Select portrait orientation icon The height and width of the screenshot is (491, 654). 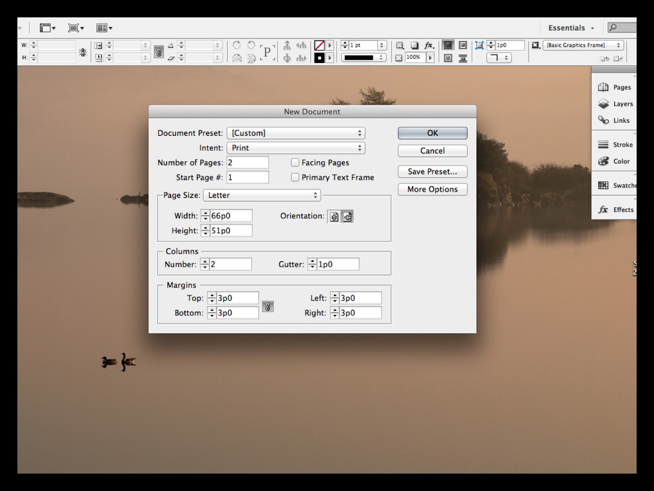334,217
